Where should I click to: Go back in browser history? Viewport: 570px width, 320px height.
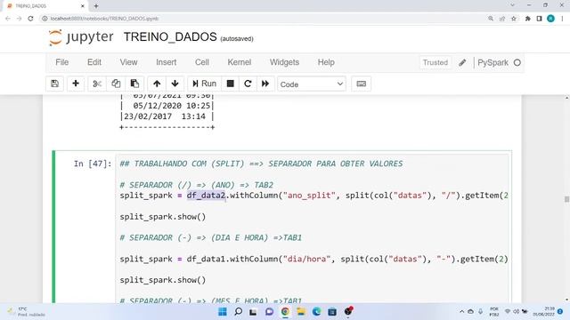point(8,19)
